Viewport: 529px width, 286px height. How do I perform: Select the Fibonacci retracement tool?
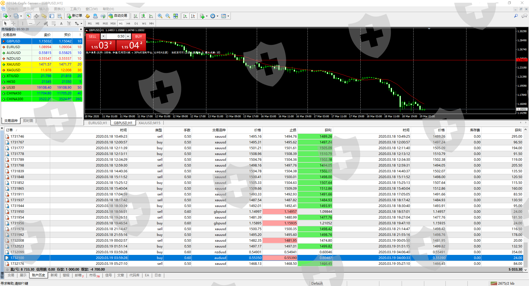click(54, 24)
